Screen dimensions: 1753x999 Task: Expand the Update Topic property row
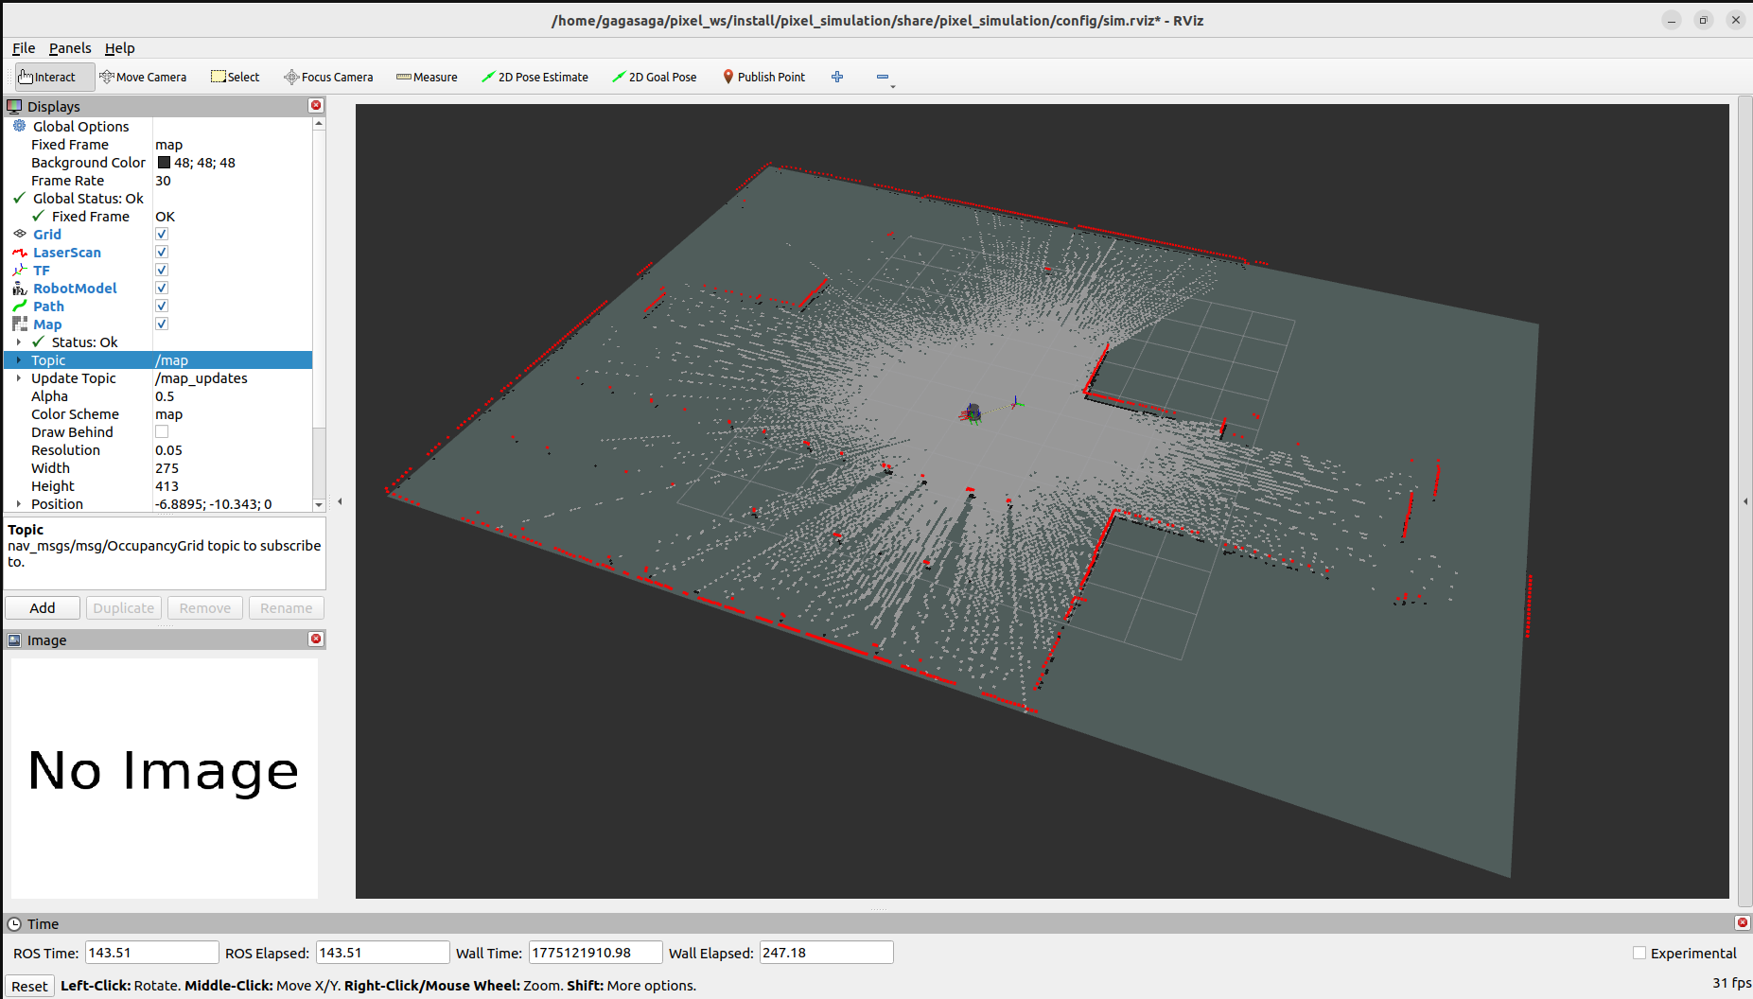(x=19, y=378)
